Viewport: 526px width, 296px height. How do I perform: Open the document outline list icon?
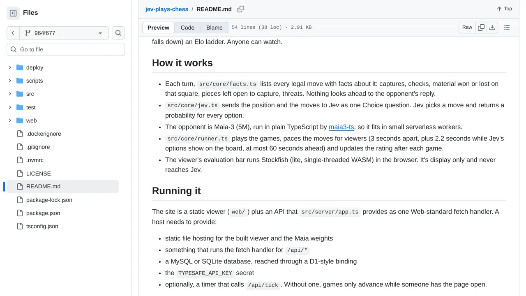[x=507, y=28]
